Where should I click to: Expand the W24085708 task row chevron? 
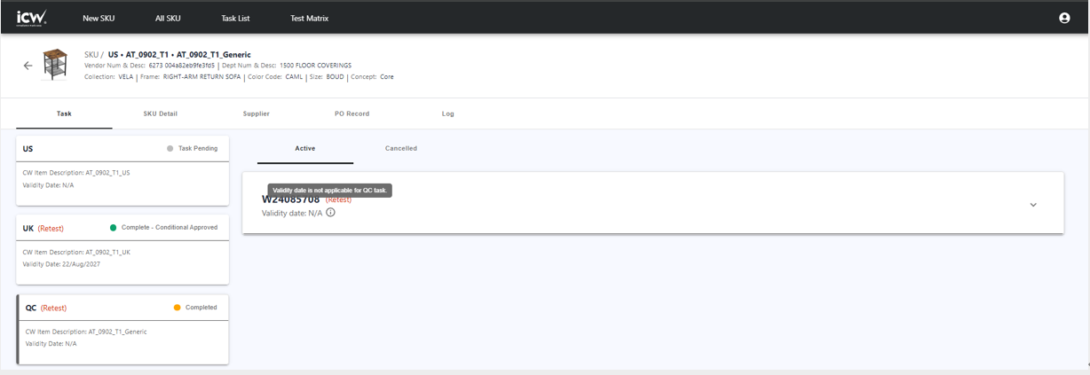(x=1032, y=205)
